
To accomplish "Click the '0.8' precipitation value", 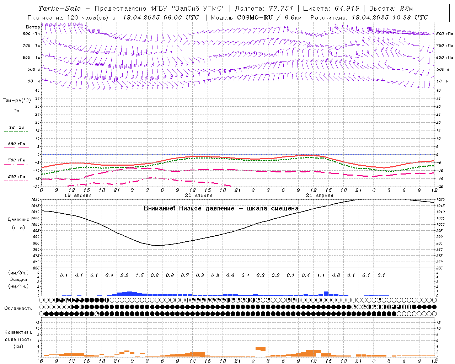I will tap(170, 275).
